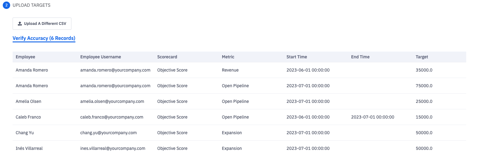Click the Scorecard column header
Viewport: 477px width, 156px height.
[167, 57]
